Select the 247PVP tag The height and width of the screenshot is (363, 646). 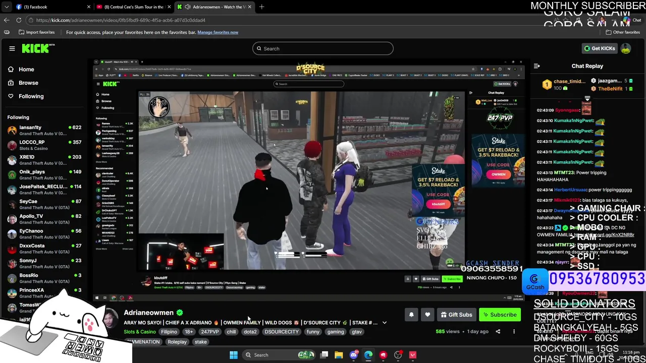point(210,332)
